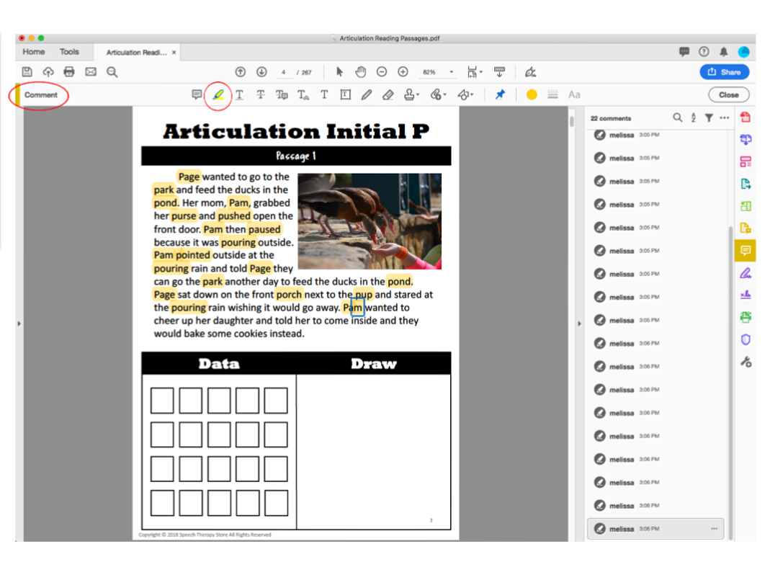Send the file by email with the envelope icon
The width and height of the screenshot is (770, 575).
click(x=91, y=72)
